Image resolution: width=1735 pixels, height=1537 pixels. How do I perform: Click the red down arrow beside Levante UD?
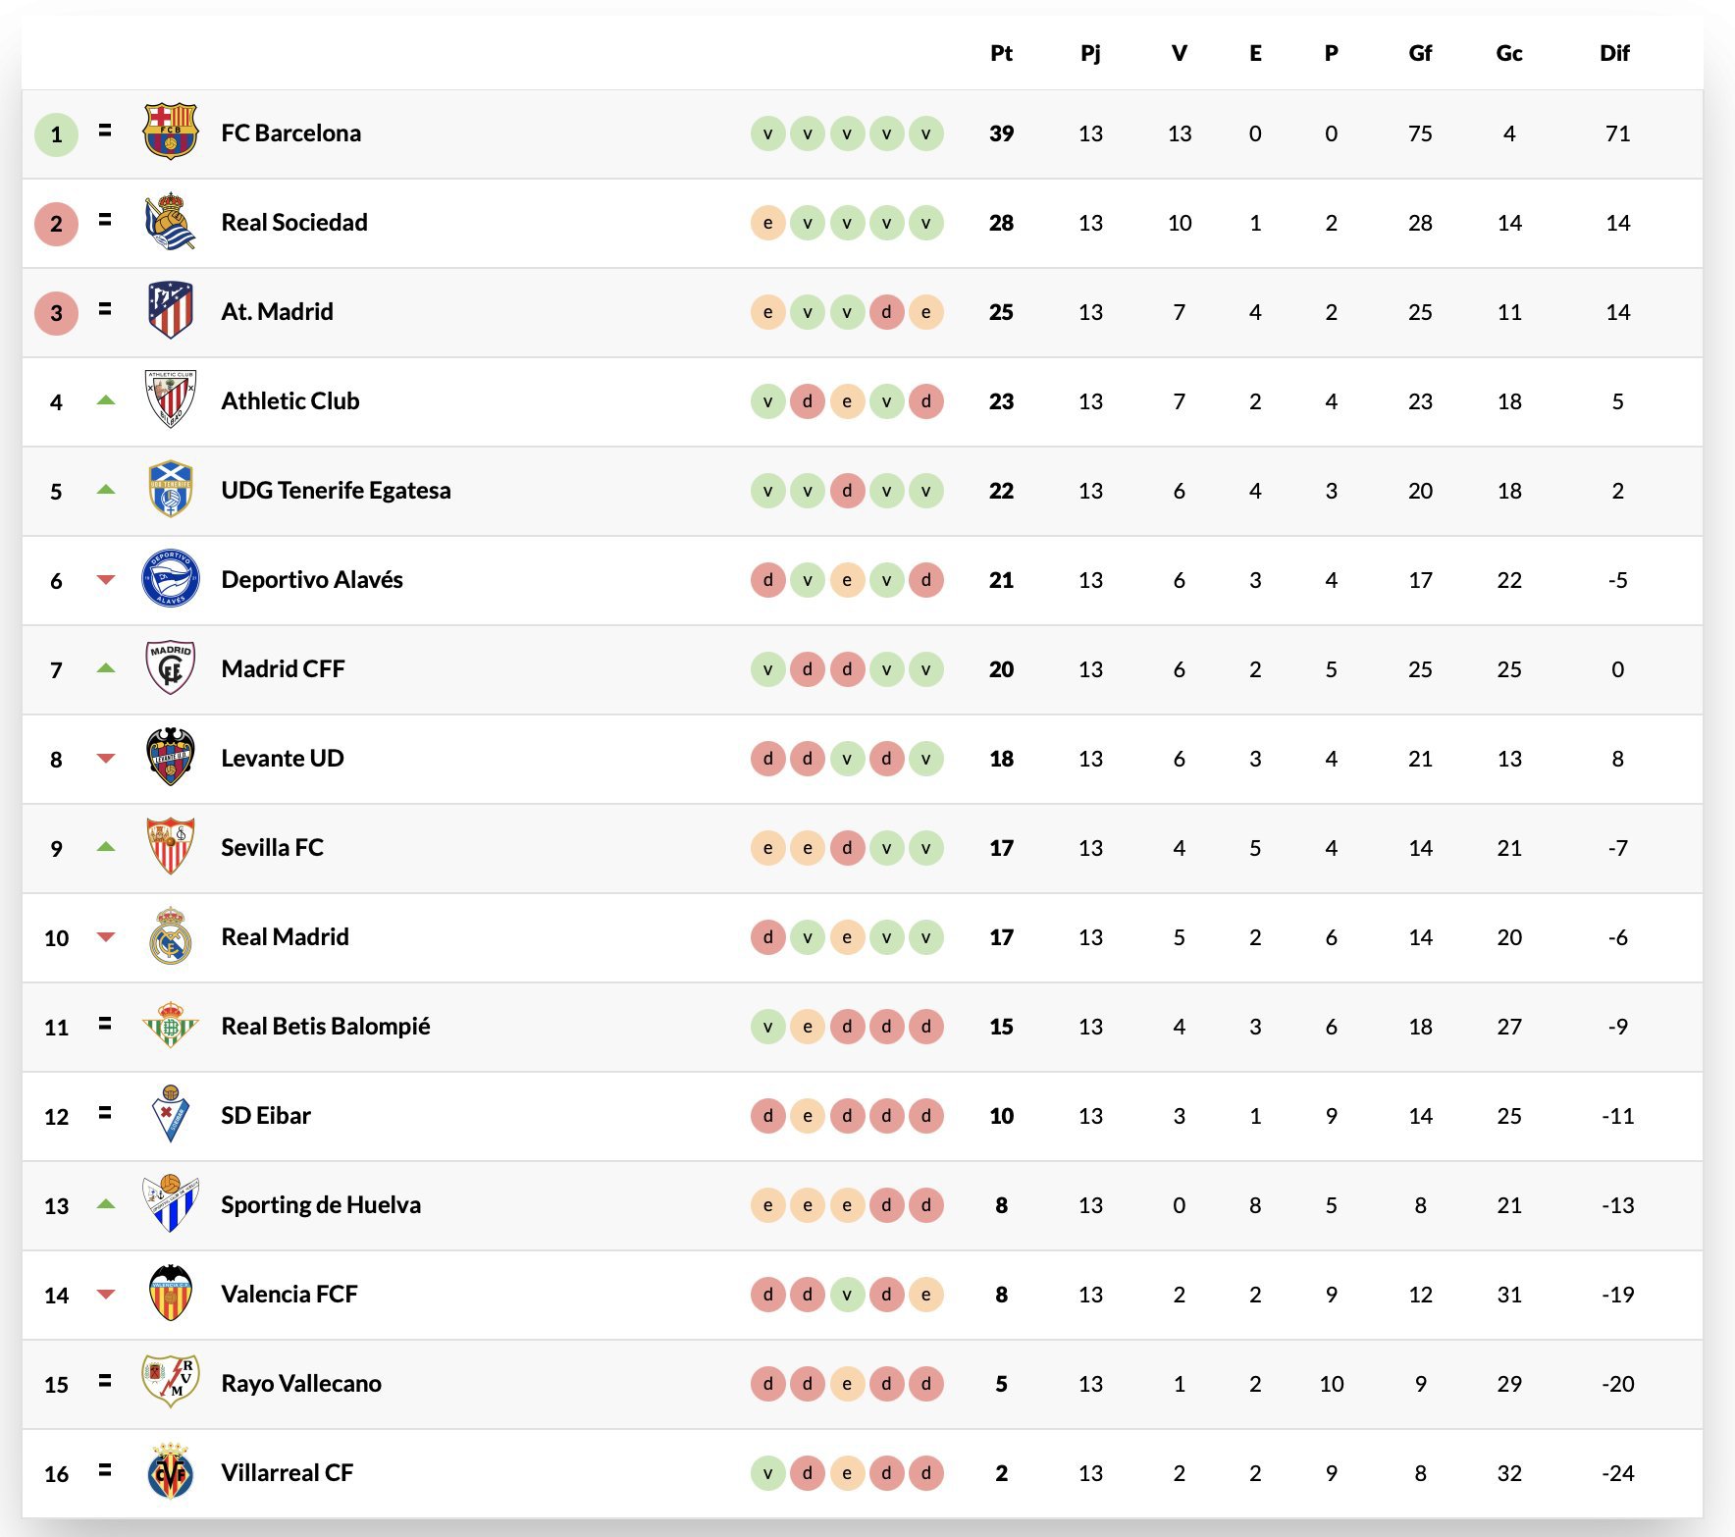click(x=106, y=758)
